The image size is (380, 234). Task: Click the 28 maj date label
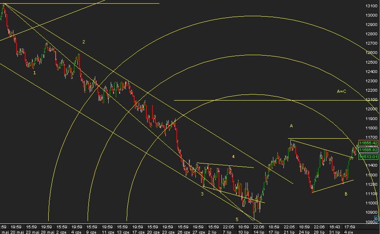click(x=47, y=232)
